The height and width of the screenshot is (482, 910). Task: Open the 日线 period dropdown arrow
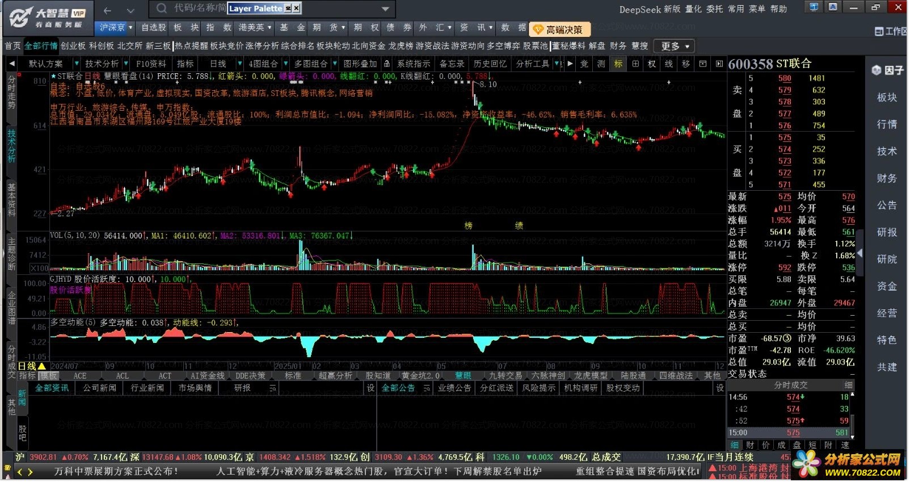coord(239,64)
